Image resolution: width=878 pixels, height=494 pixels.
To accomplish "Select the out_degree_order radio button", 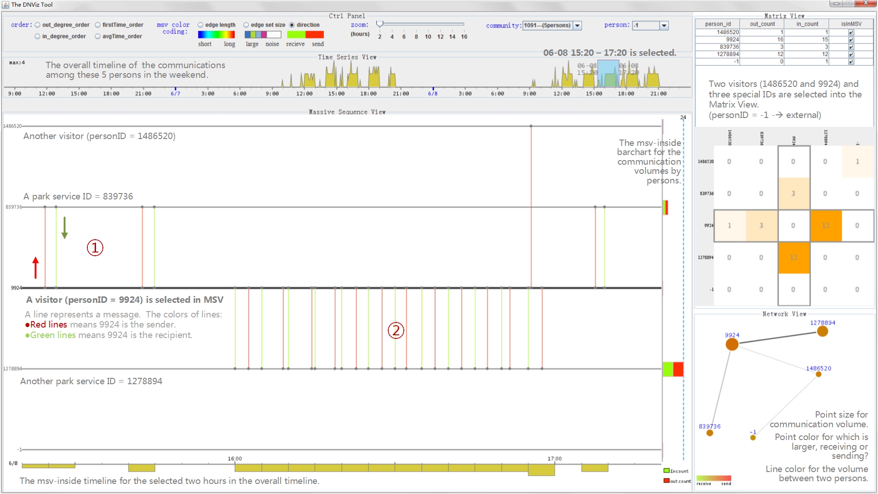I will point(37,25).
